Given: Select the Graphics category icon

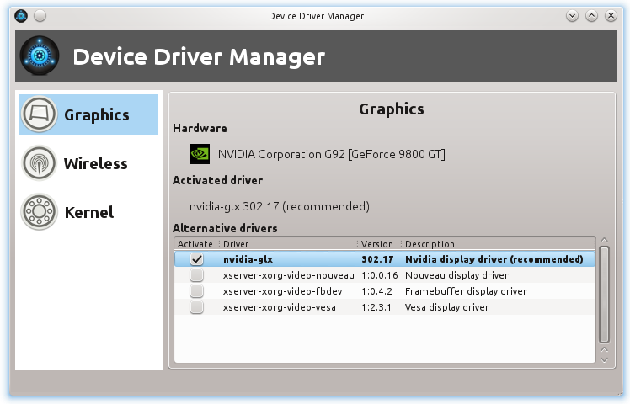Looking at the screenshot, I should [x=39, y=114].
